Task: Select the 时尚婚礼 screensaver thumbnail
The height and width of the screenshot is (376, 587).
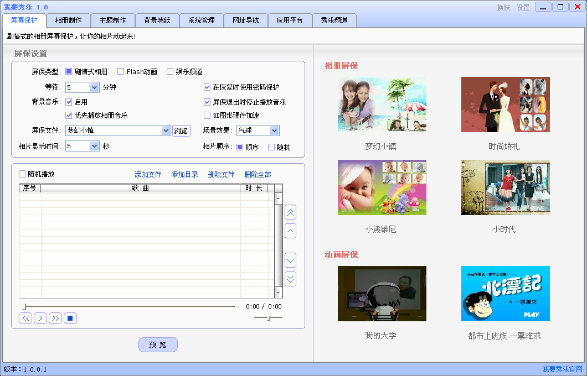Action: click(506, 105)
